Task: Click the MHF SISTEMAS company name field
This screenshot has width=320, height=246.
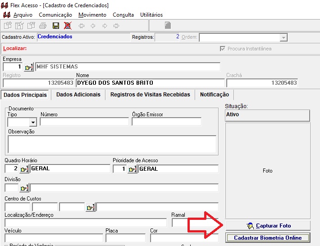Action: click(x=128, y=67)
